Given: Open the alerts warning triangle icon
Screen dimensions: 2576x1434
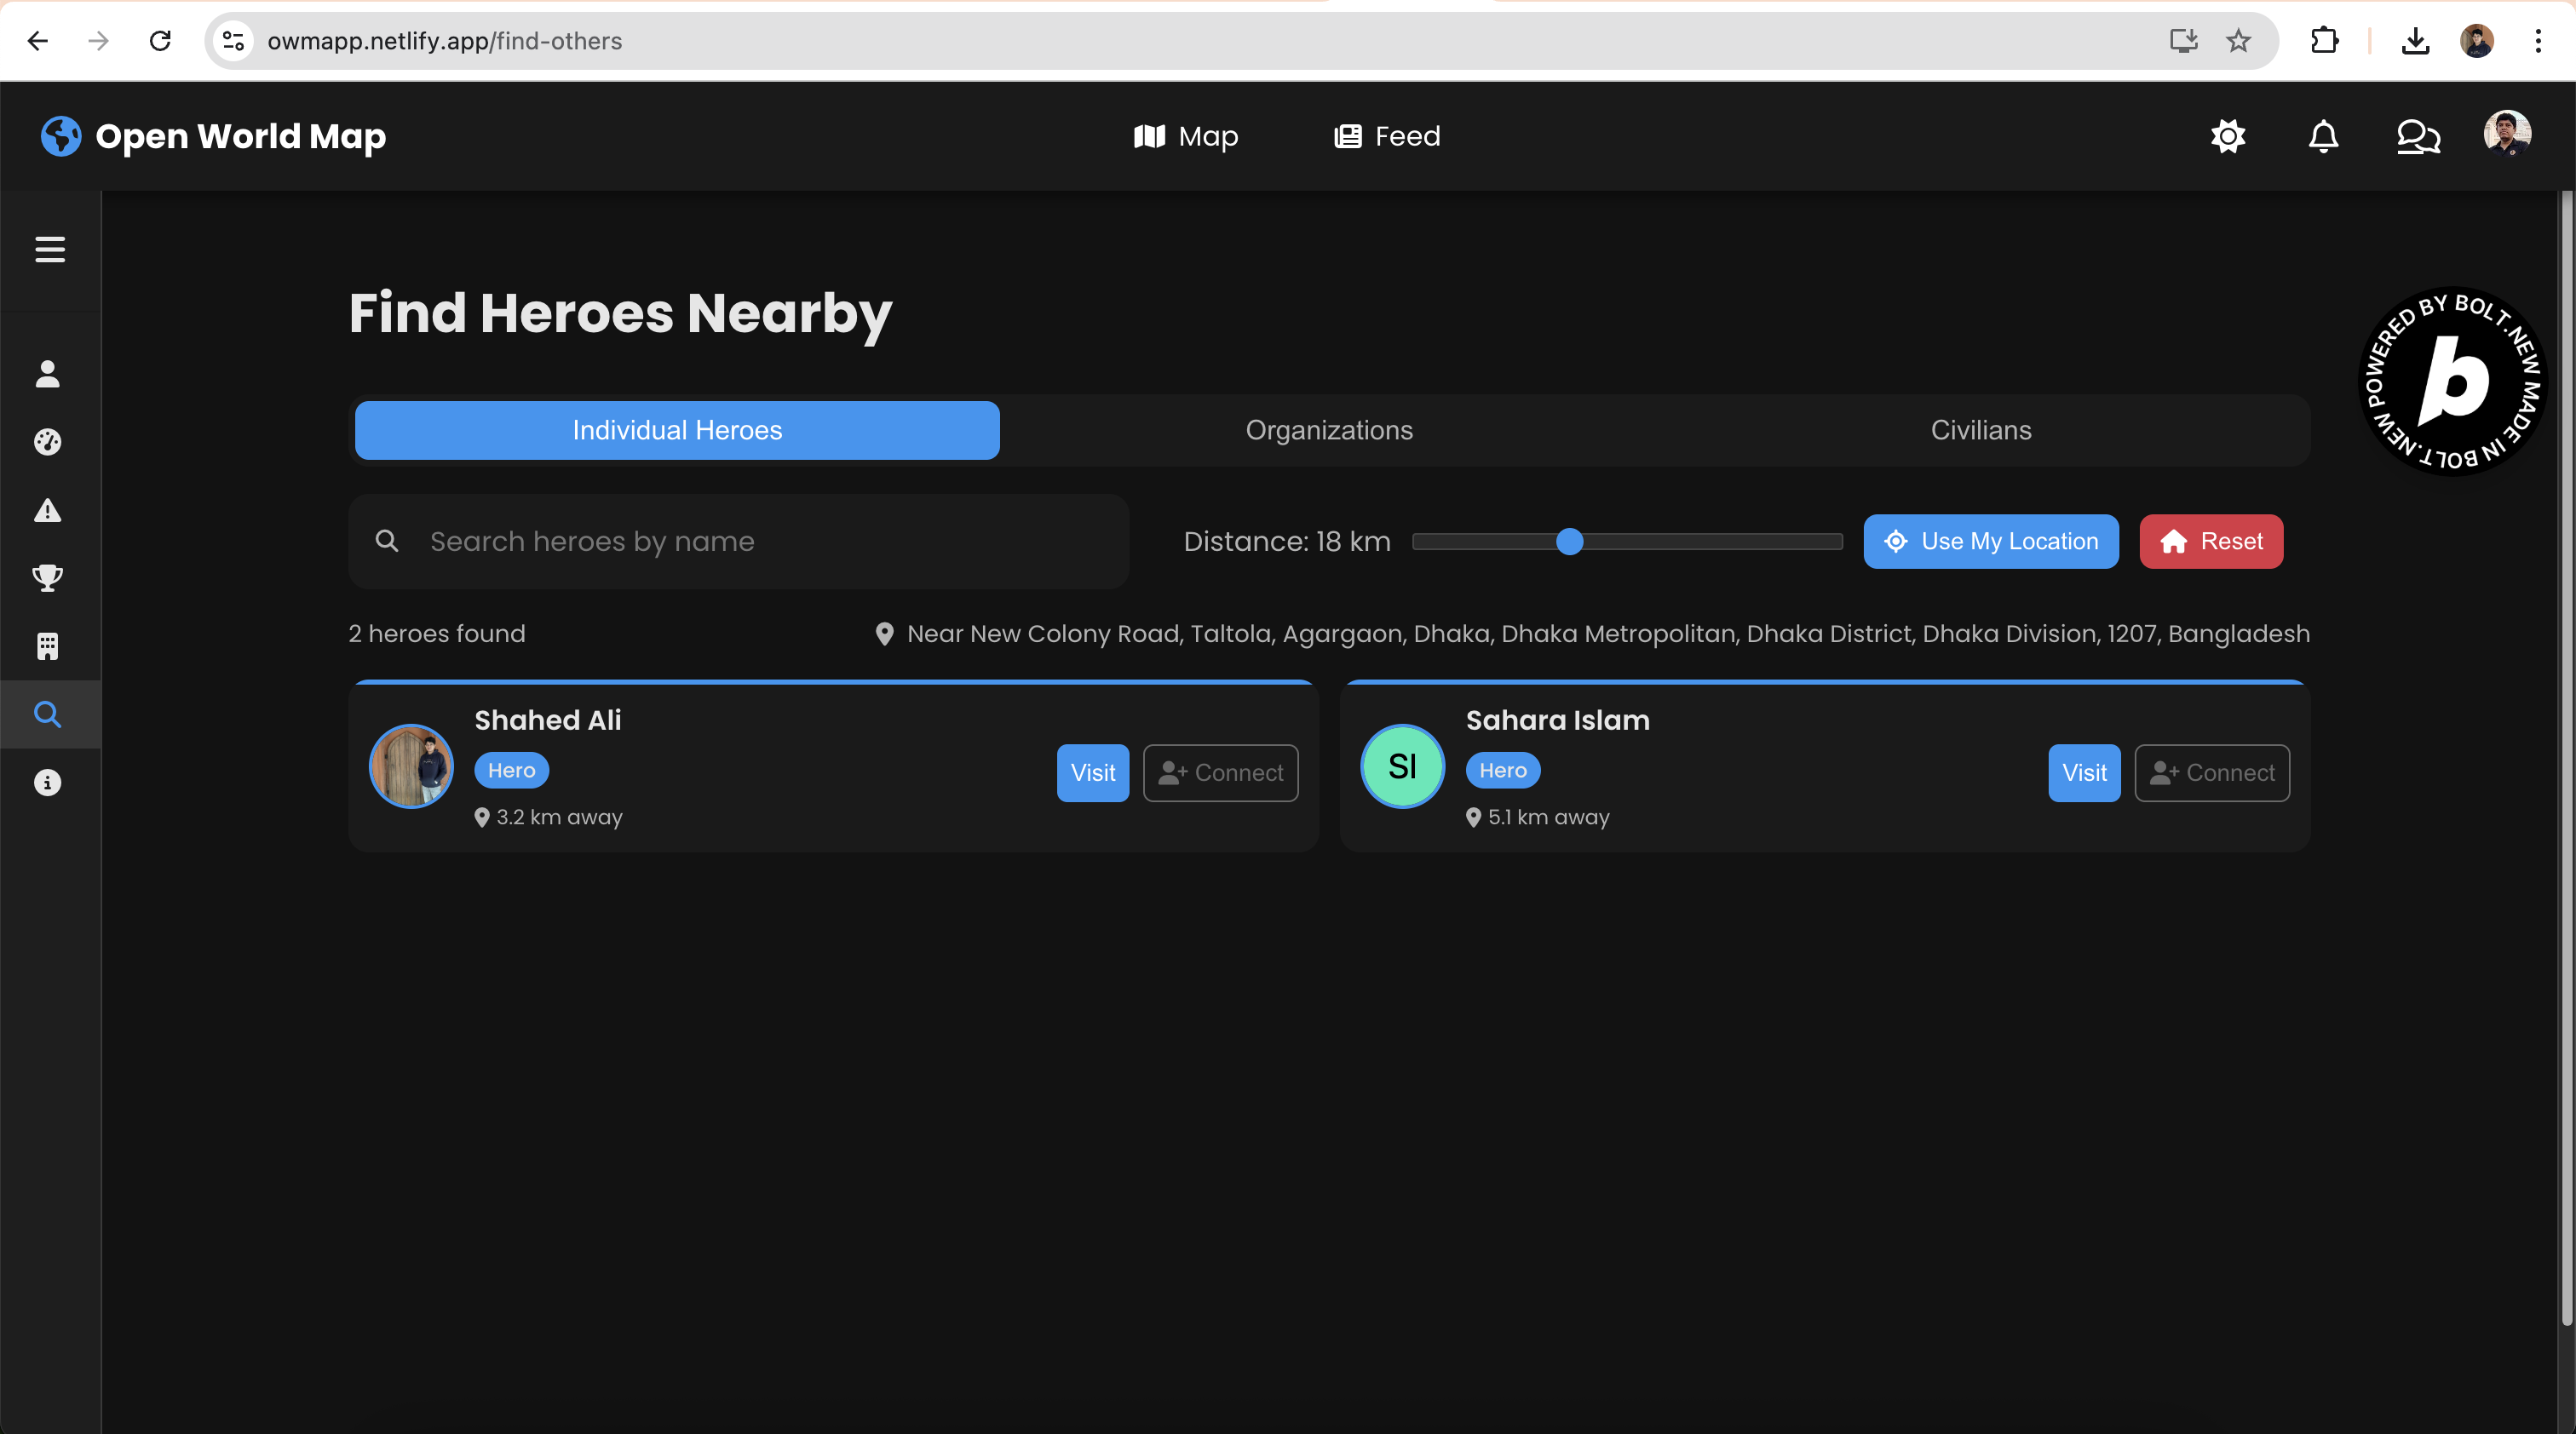Looking at the screenshot, I should coord(48,511).
